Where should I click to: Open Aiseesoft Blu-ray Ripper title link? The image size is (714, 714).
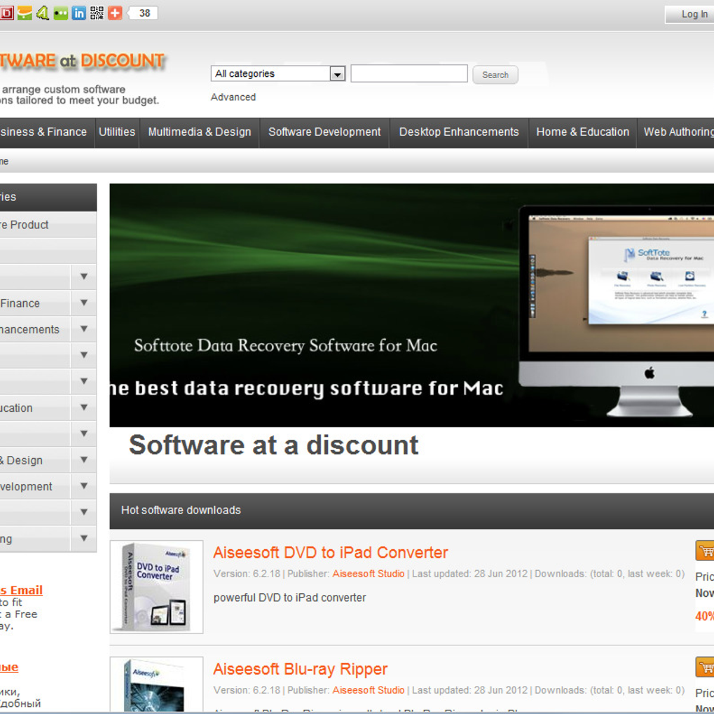(300, 669)
